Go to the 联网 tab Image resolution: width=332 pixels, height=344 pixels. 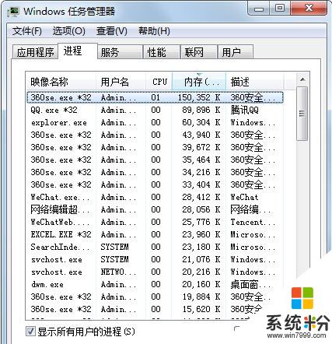[x=199, y=52]
